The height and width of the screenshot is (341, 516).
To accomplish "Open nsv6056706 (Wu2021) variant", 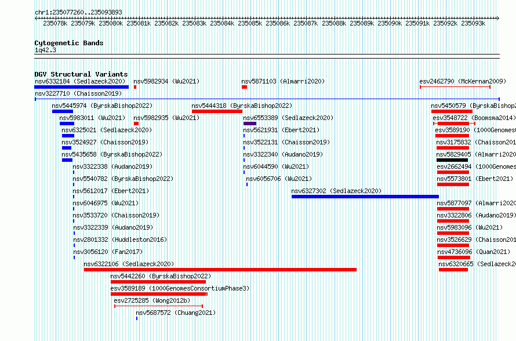I will (279, 179).
